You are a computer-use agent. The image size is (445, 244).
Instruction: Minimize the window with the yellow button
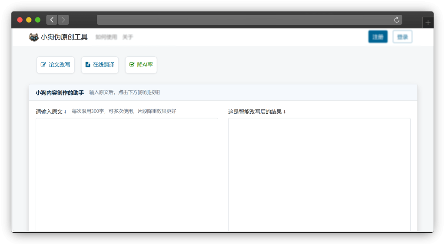[x=29, y=20]
